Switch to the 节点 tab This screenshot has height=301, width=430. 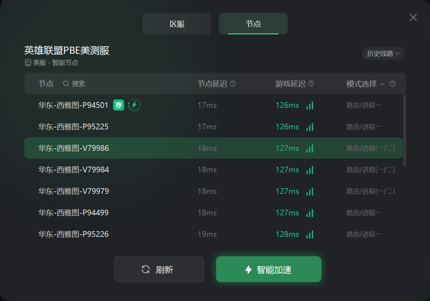[253, 24]
